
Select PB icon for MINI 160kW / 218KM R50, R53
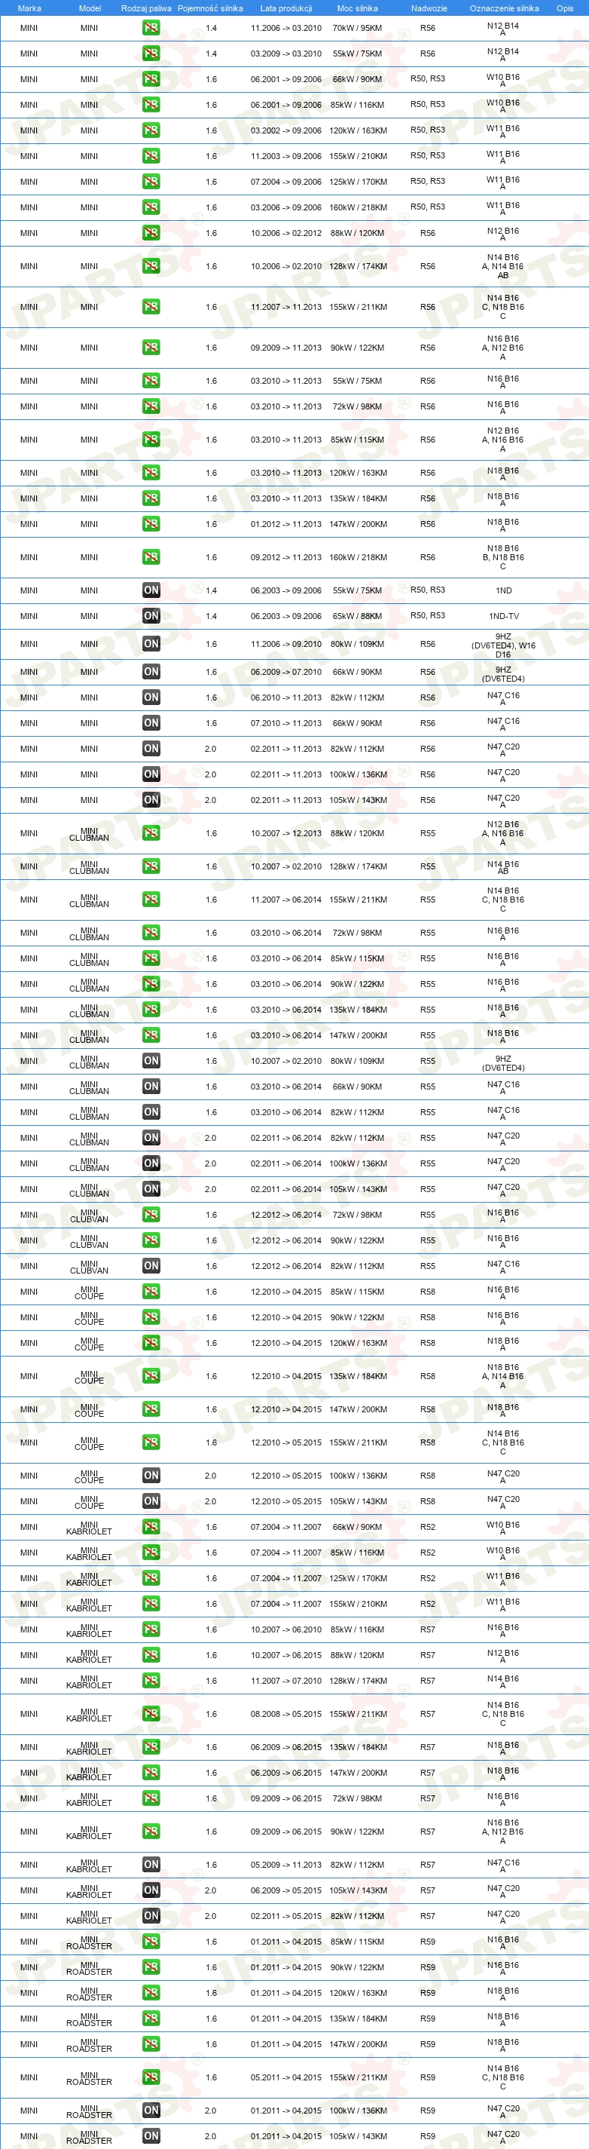click(x=151, y=207)
